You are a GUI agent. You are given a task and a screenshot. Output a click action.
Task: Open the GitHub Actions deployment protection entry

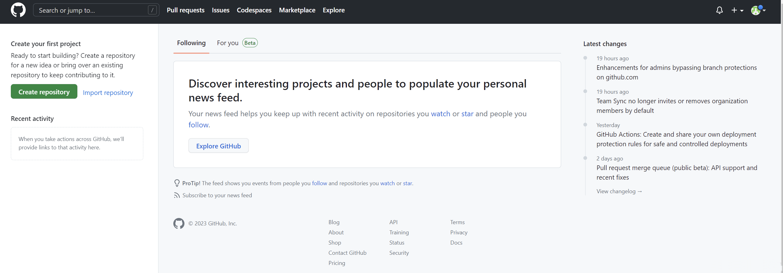pyautogui.click(x=676, y=139)
